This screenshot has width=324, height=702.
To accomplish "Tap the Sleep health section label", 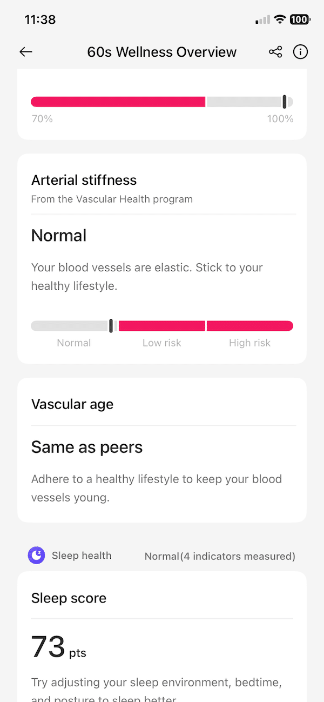I will tap(82, 556).
